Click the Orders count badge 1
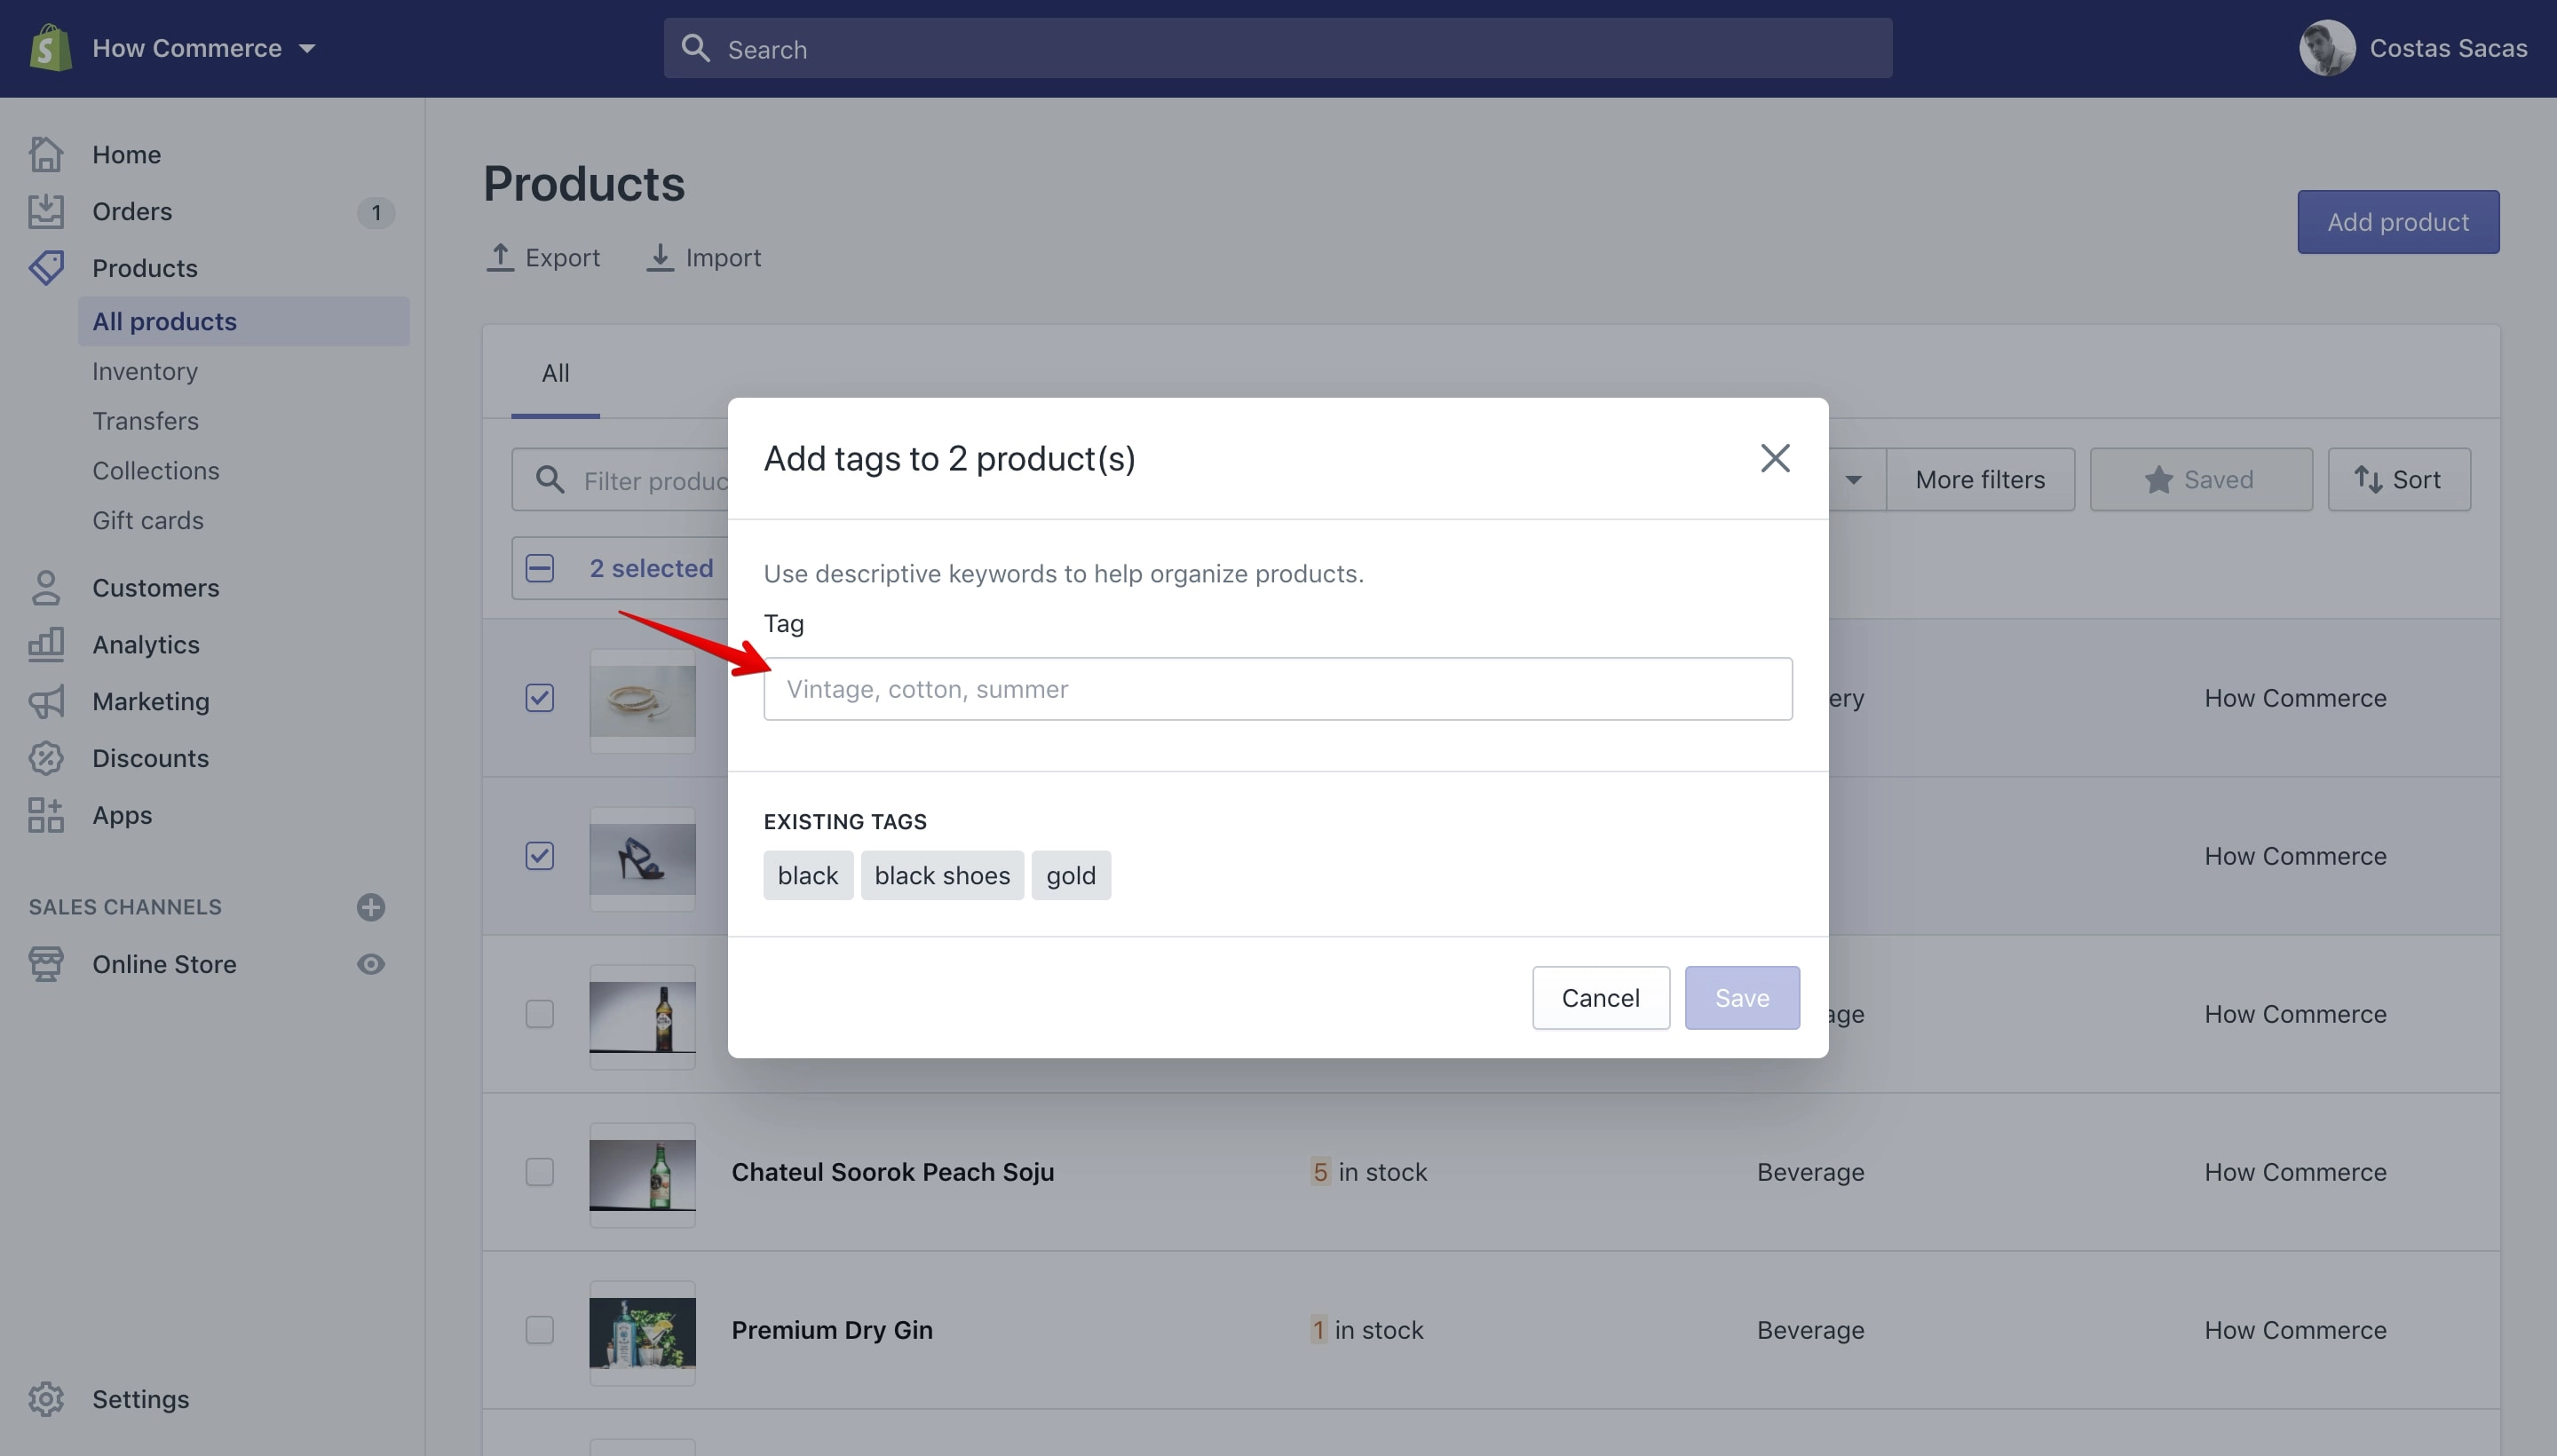 (376, 212)
